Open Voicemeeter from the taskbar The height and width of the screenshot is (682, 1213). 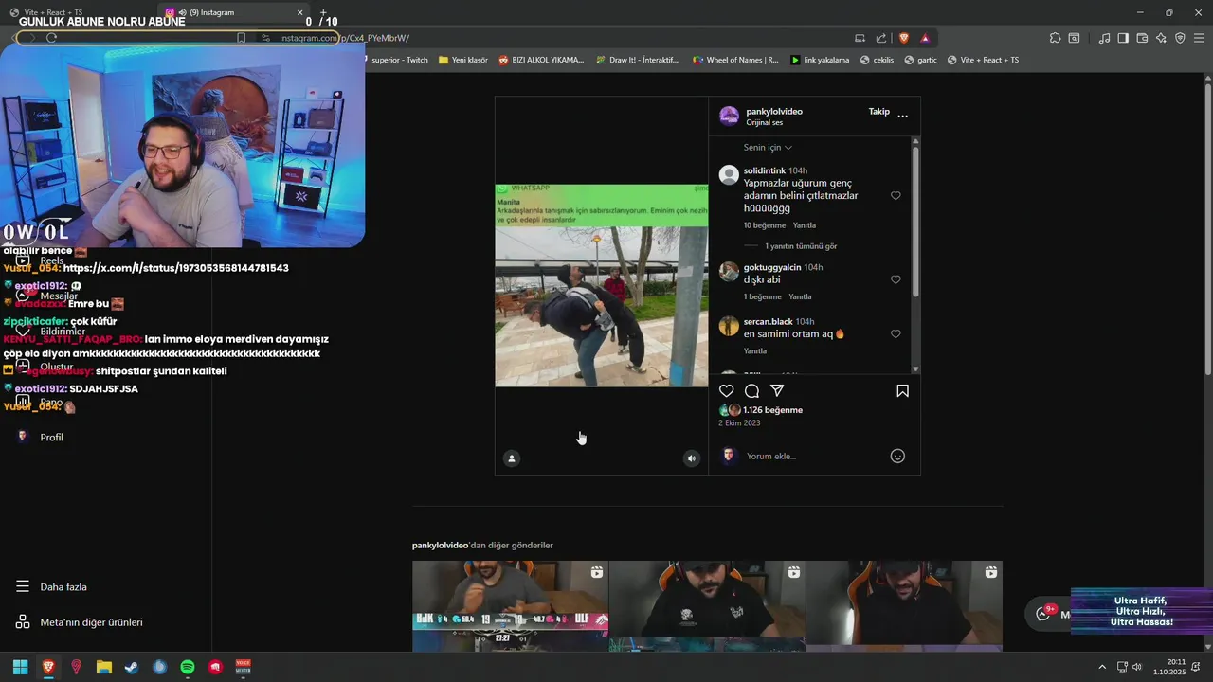(x=244, y=667)
